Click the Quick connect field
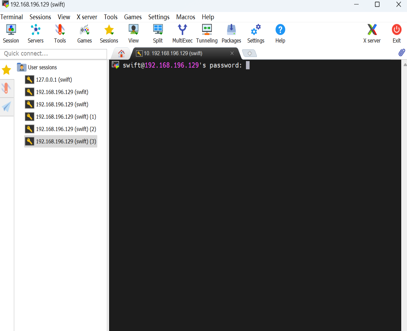 tap(53, 53)
